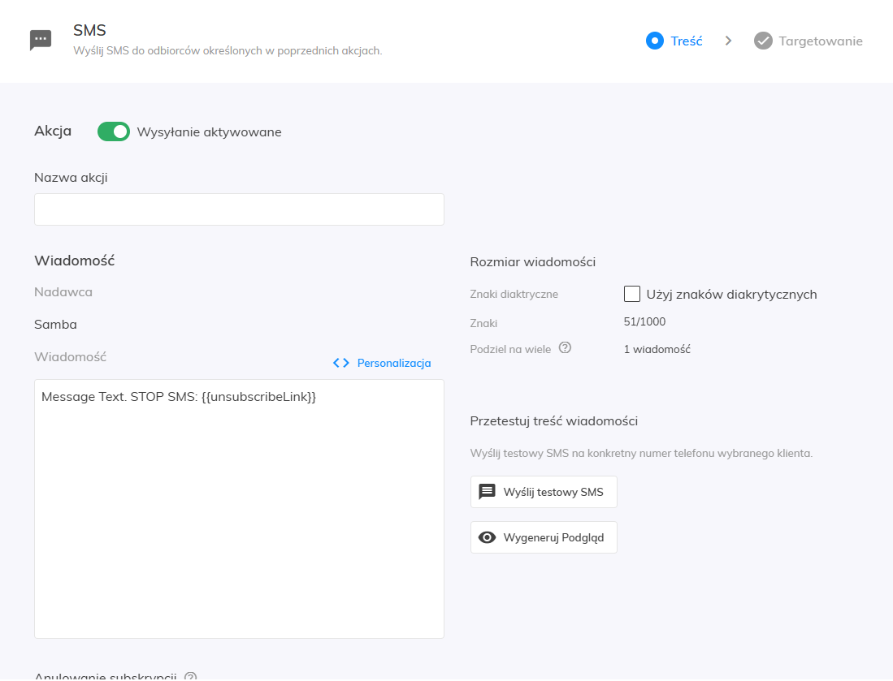Switch to the Targetowanie step
This screenshot has width=893, height=681.
coord(820,41)
